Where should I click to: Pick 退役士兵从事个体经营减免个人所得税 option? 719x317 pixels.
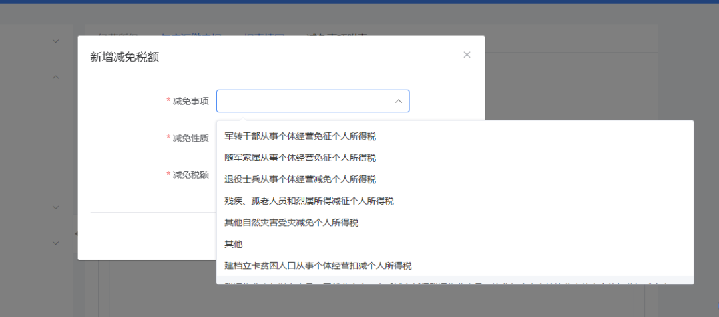[300, 179]
